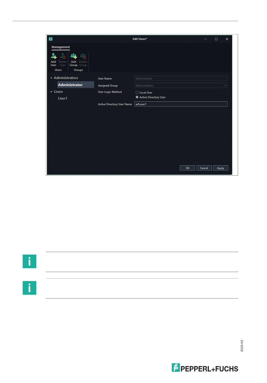Confirm with the OK button

(187, 168)
